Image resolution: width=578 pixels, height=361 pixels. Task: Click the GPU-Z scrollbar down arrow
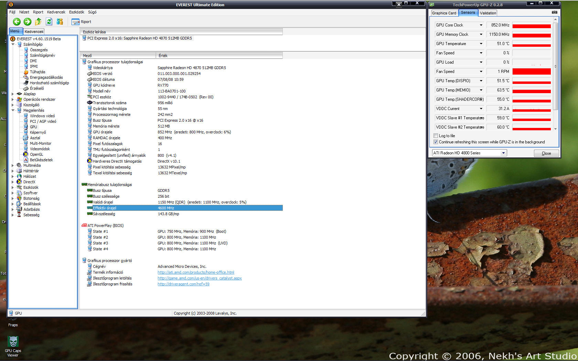[x=555, y=129]
